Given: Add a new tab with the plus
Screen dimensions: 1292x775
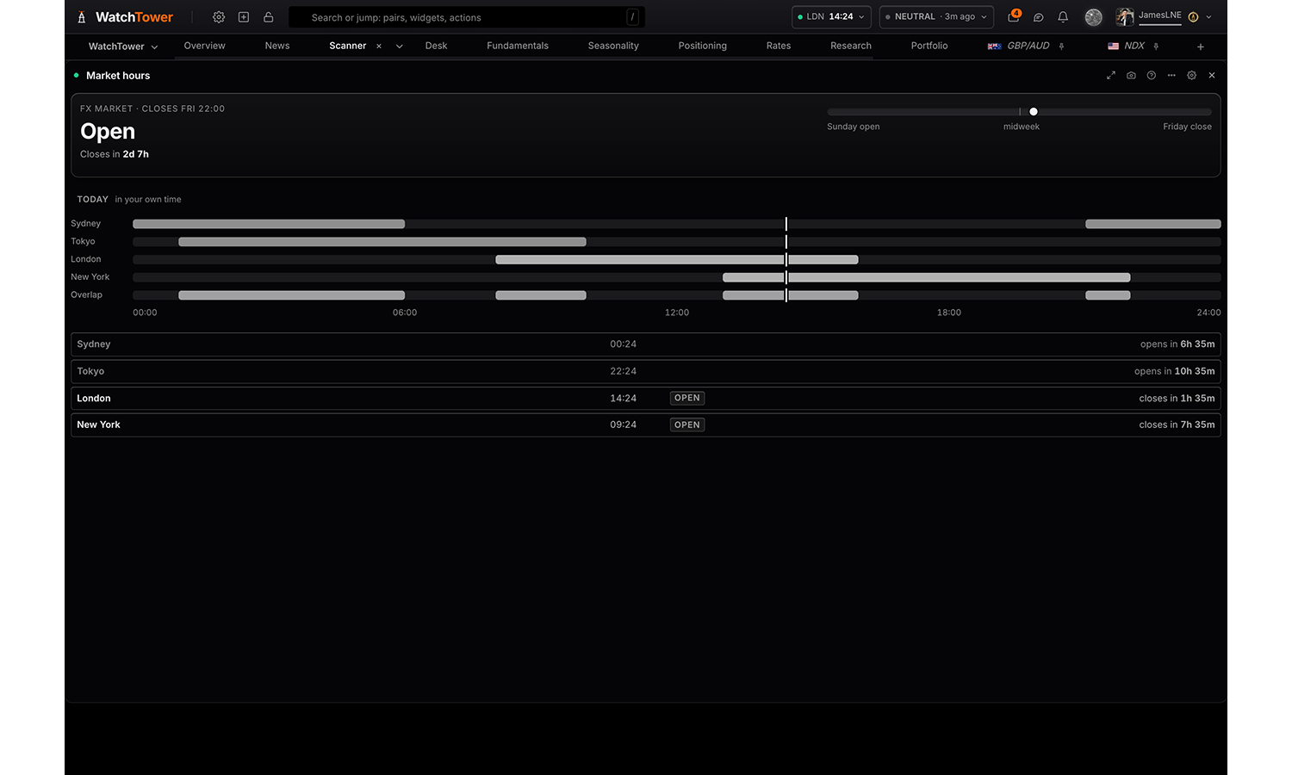Looking at the screenshot, I should tap(1201, 46).
